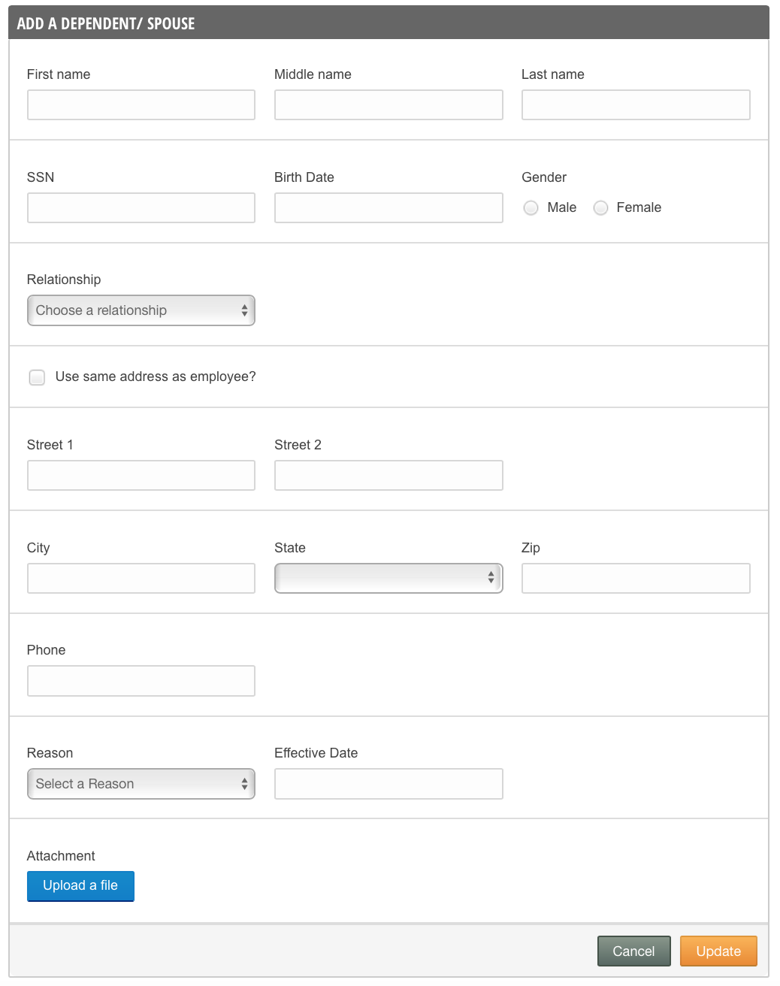Select the Female gender radio button
The image size is (780, 986).
coord(600,208)
